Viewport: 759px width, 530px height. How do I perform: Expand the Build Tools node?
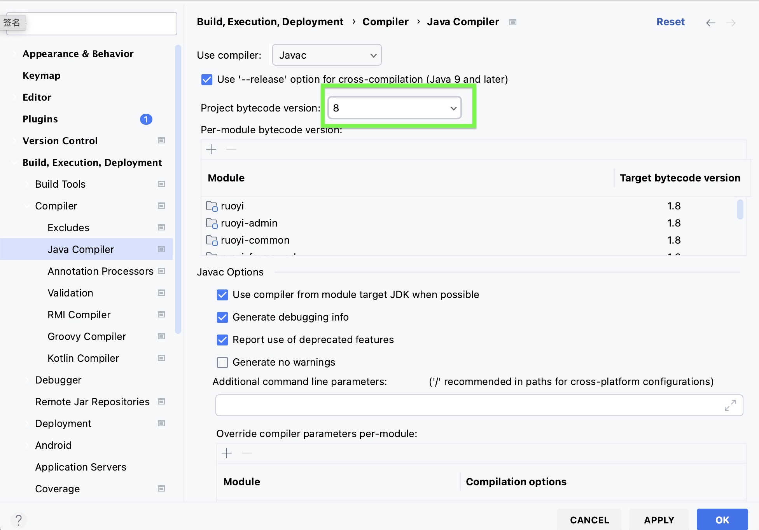27,184
